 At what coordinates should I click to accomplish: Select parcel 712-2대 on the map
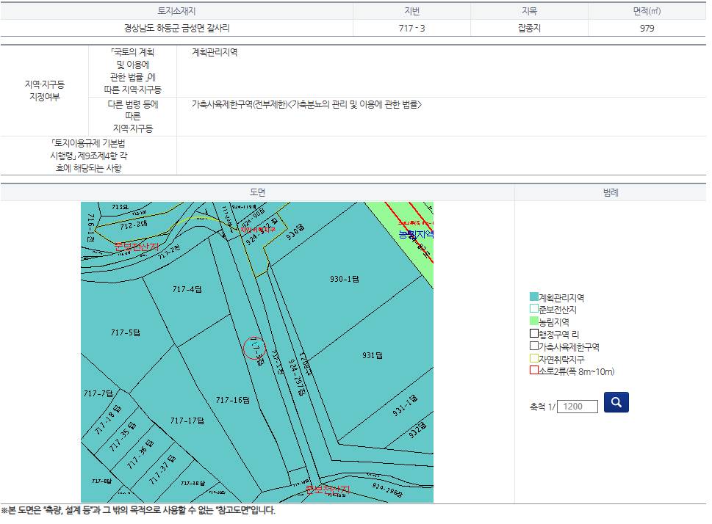click(x=134, y=225)
